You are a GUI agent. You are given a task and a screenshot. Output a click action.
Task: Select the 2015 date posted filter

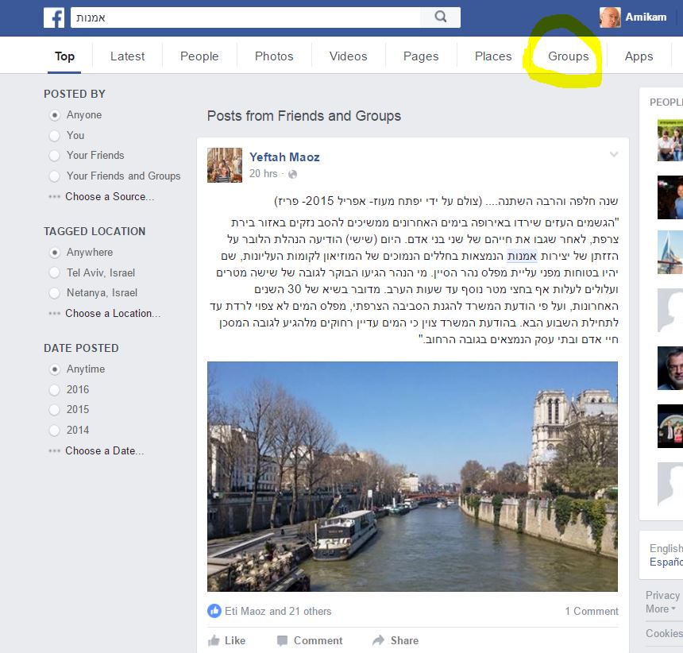pyautogui.click(x=55, y=410)
